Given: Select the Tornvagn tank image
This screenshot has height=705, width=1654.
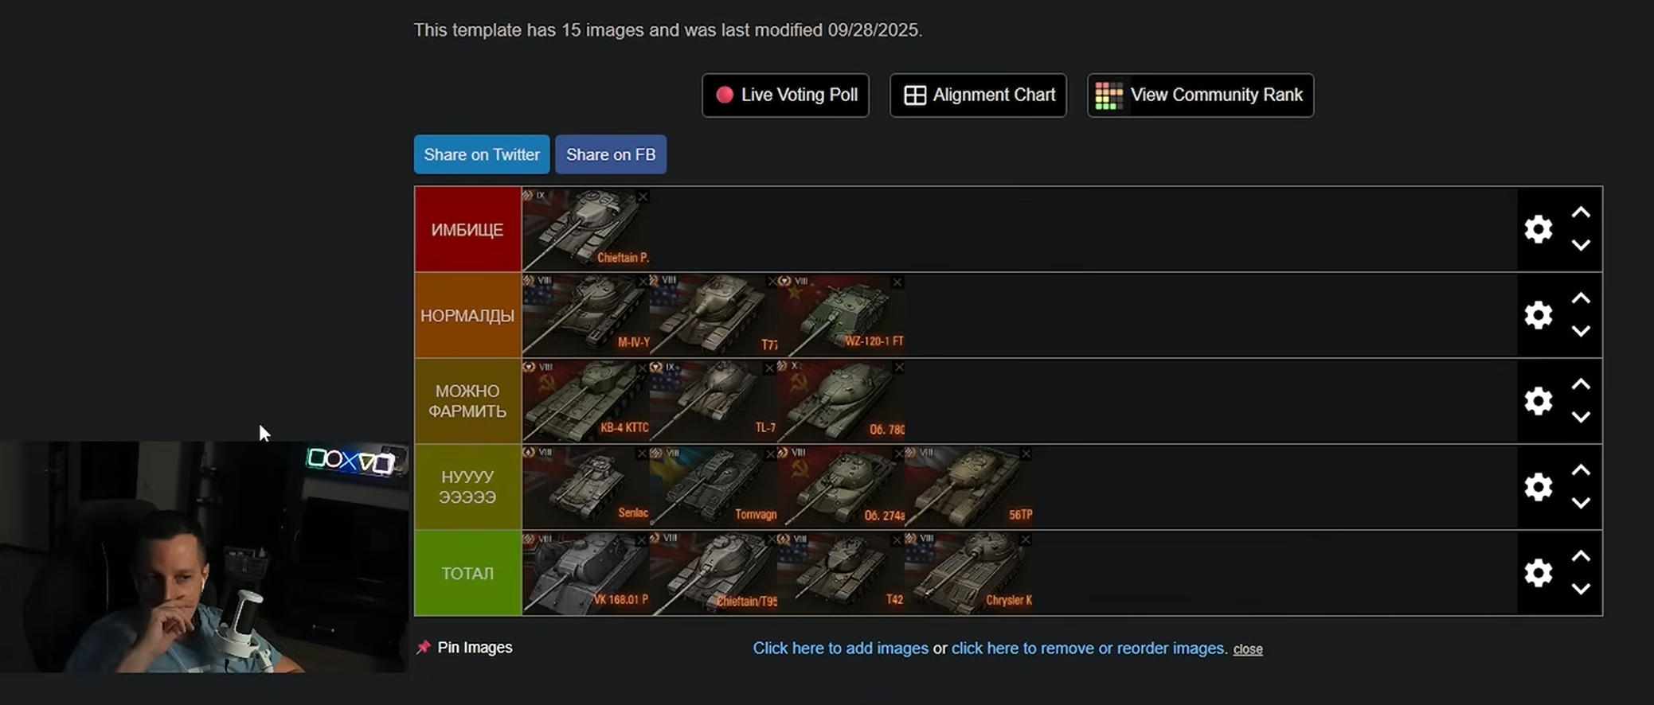Looking at the screenshot, I should coord(714,487).
